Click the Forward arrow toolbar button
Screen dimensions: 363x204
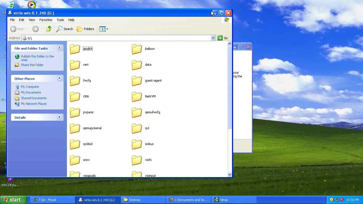coord(35,29)
